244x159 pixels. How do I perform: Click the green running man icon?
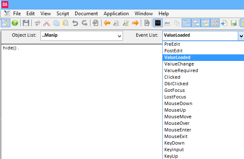click(15, 23)
